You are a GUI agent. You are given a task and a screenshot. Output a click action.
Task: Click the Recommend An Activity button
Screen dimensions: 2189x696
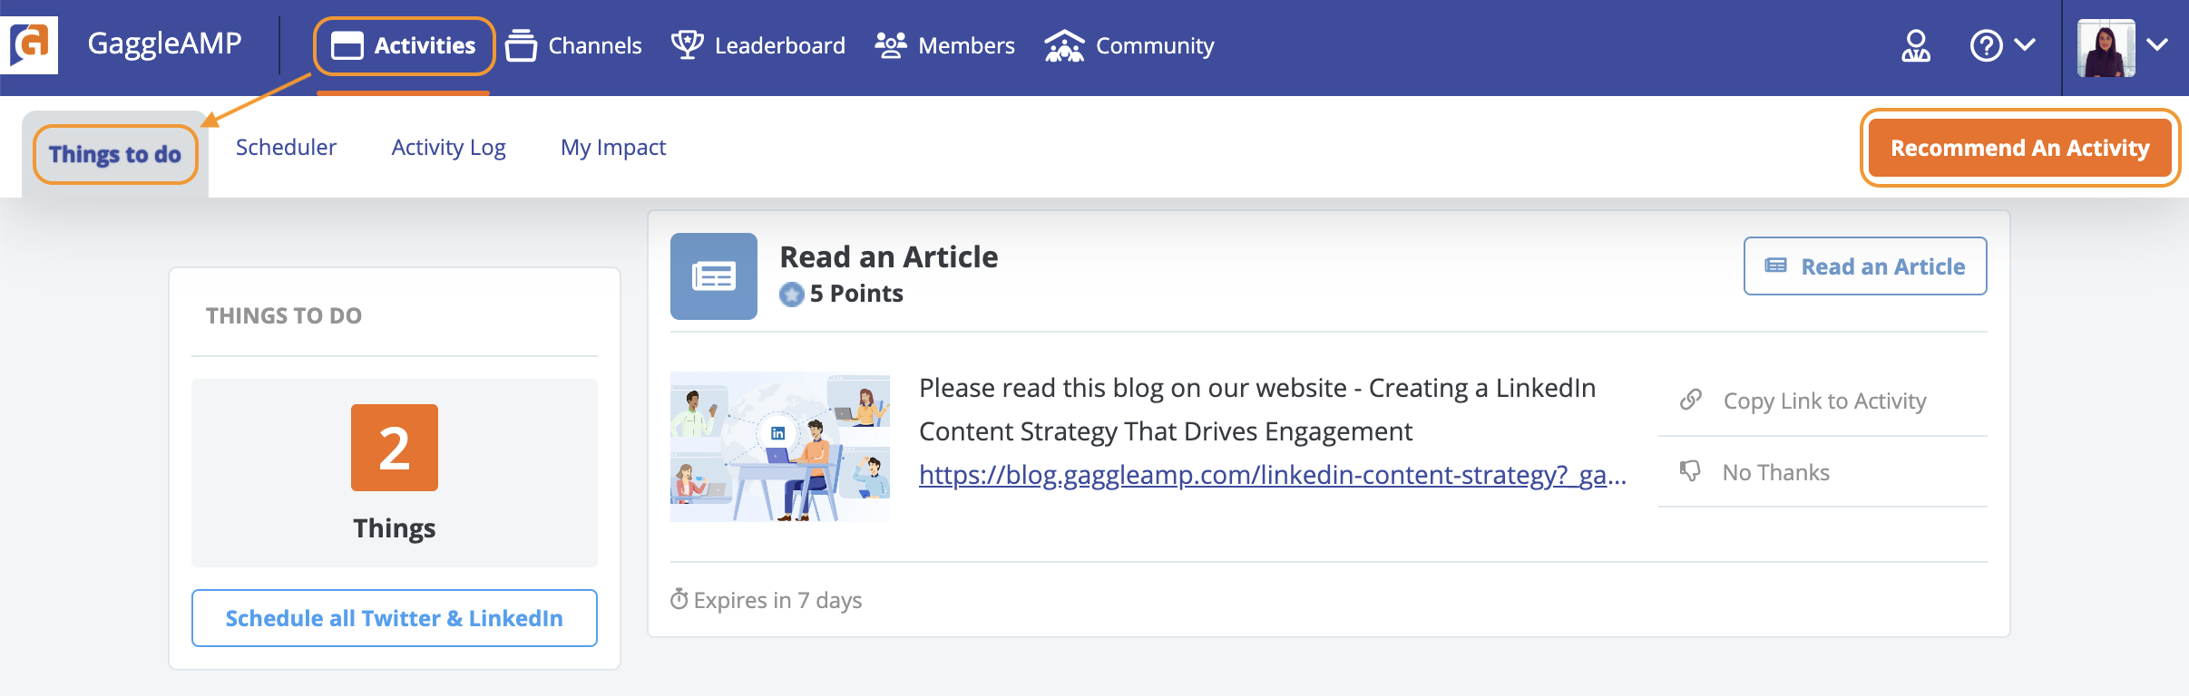pyautogui.click(x=2020, y=148)
